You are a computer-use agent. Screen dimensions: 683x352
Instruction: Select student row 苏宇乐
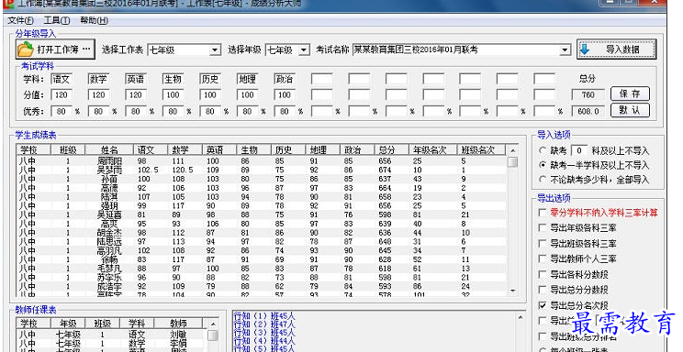point(262,277)
